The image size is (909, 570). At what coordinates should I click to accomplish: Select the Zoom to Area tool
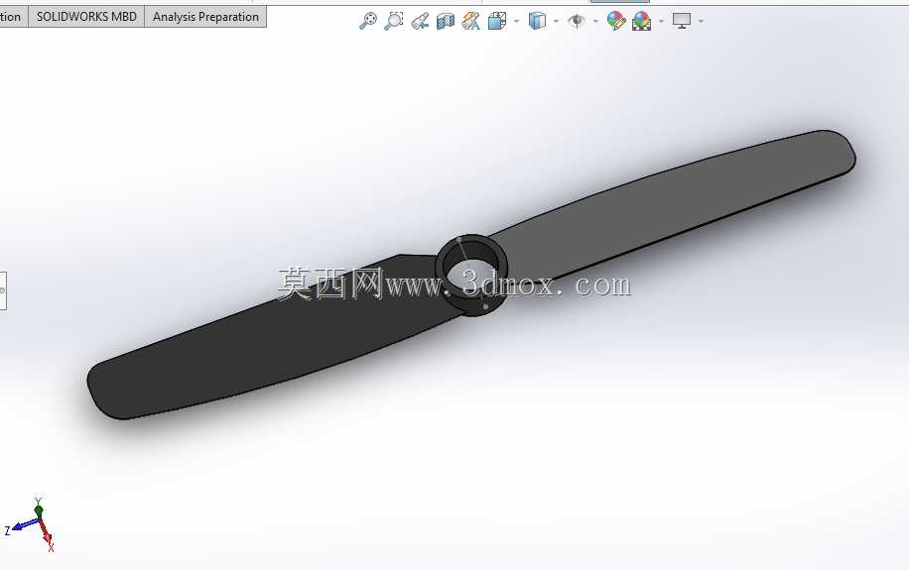(x=394, y=21)
